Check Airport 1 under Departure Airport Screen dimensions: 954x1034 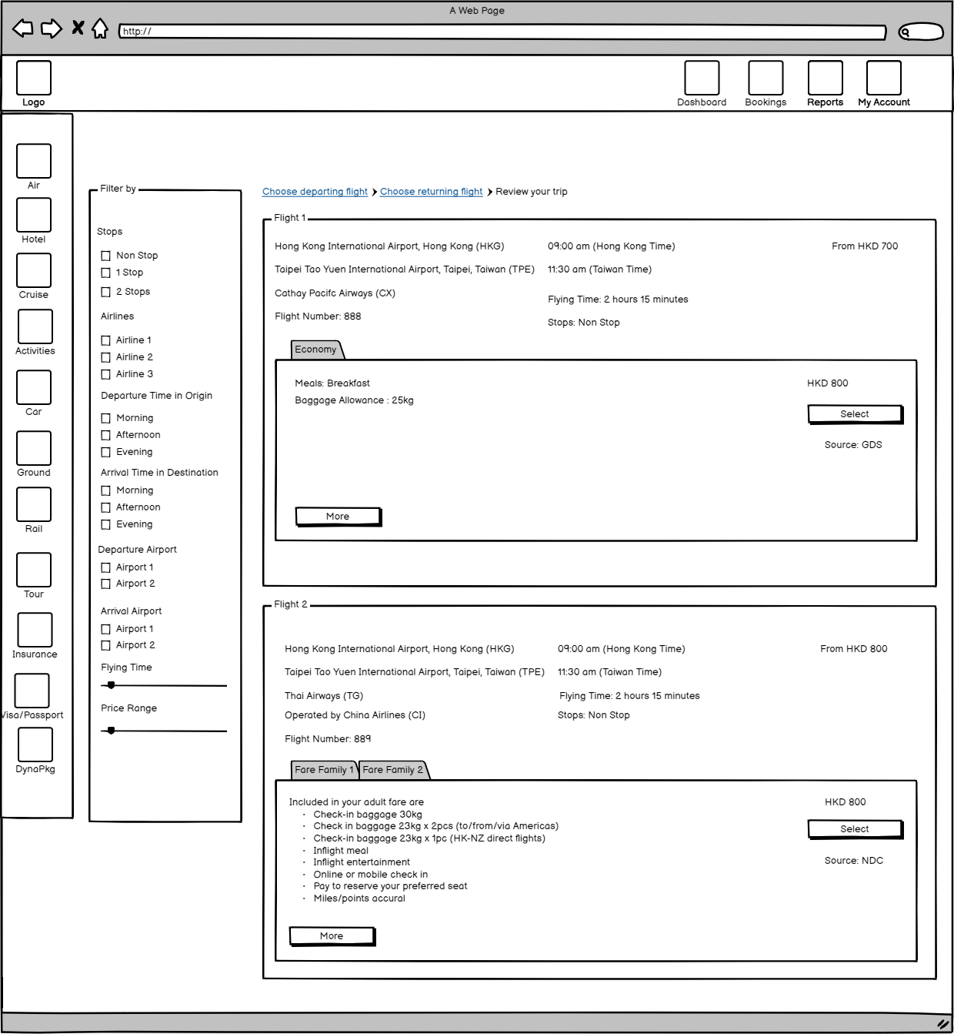[106, 567]
